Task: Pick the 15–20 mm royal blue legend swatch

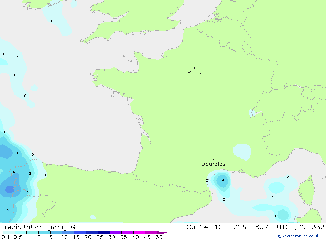Action: [80, 232]
